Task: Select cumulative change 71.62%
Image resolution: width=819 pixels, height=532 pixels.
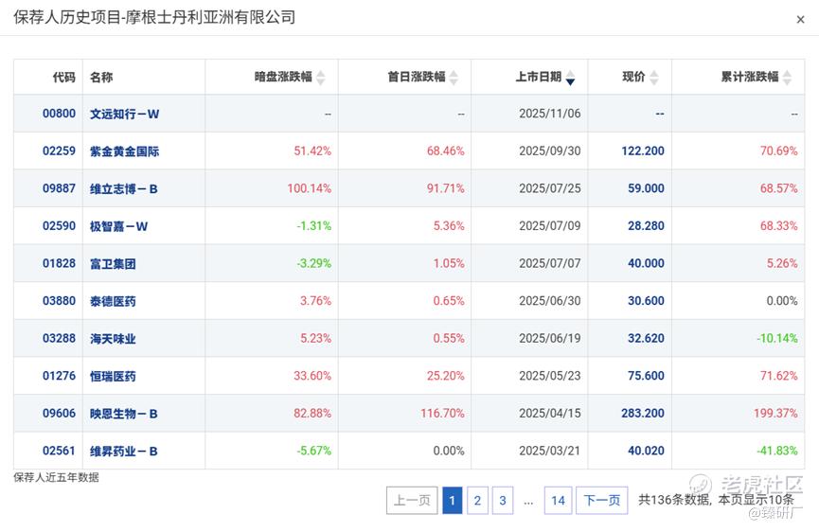Action: (779, 376)
